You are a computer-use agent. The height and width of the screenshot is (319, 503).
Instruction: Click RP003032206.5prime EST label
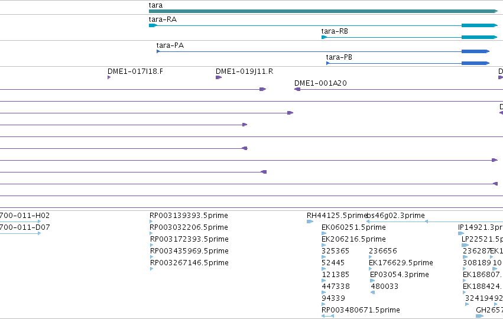(x=189, y=227)
